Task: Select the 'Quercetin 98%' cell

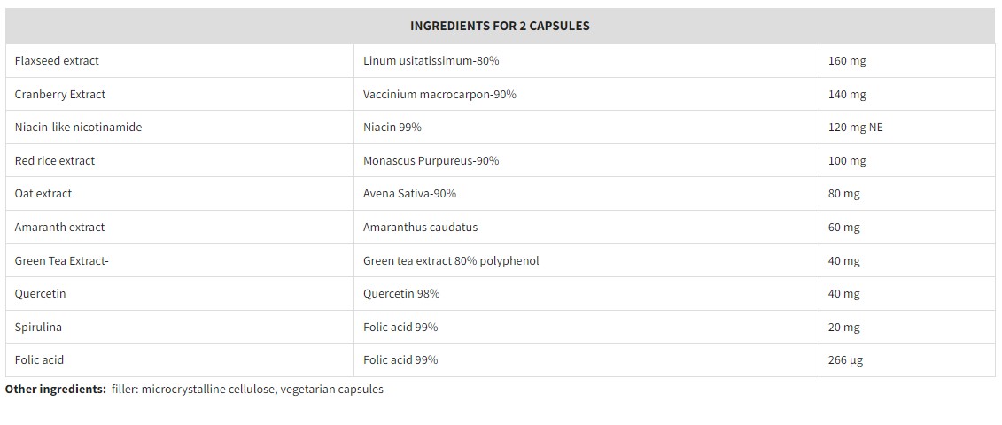Action: click(401, 293)
